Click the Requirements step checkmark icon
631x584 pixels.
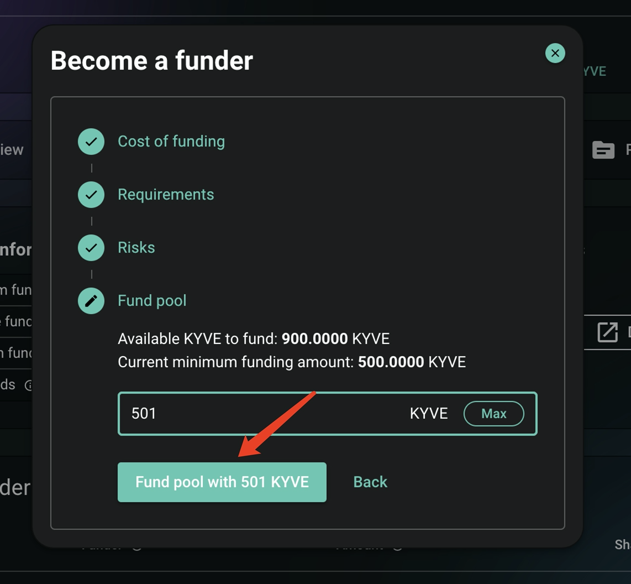[x=91, y=195]
